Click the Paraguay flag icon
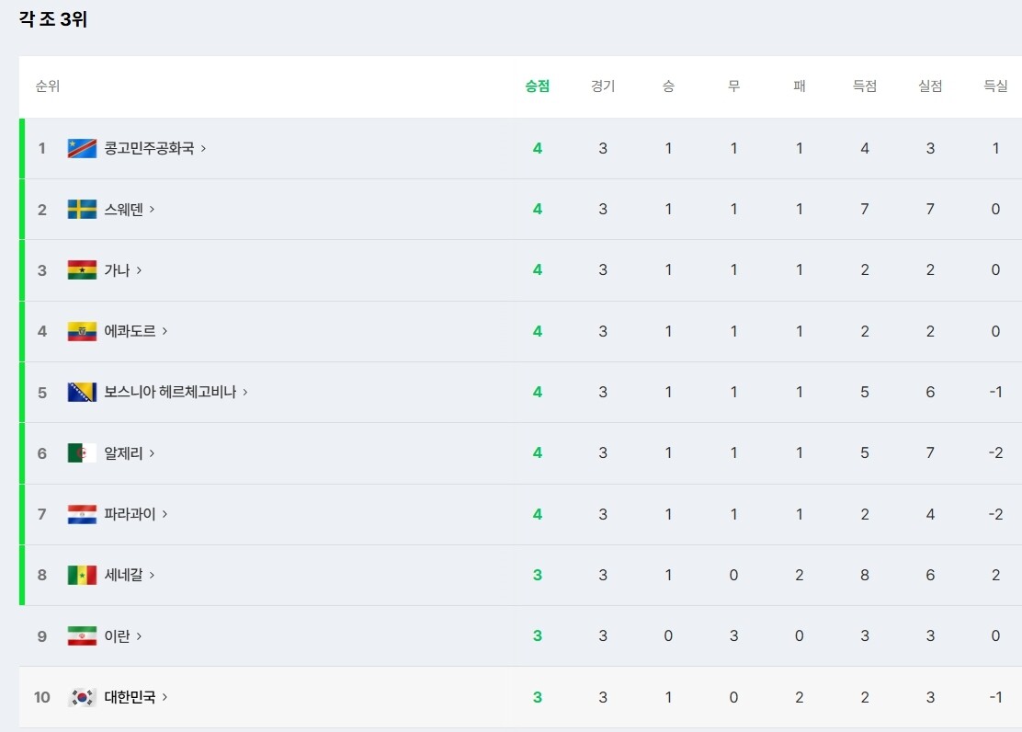The height and width of the screenshot is (732, 1022). coord(82,514)
